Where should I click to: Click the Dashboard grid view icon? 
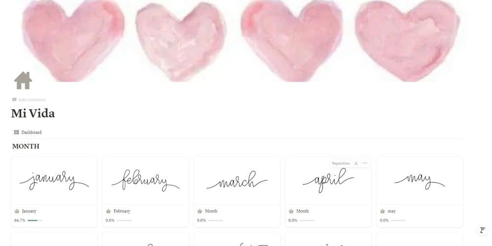(16, 132)
